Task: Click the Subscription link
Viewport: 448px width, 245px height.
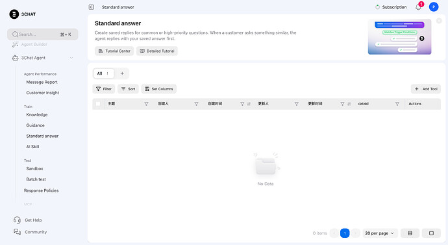Action: 394,7
